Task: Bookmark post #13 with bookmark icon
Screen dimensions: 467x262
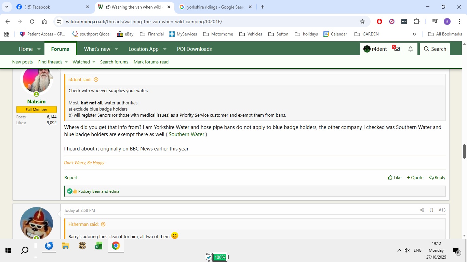Action: tap(431, 210)
